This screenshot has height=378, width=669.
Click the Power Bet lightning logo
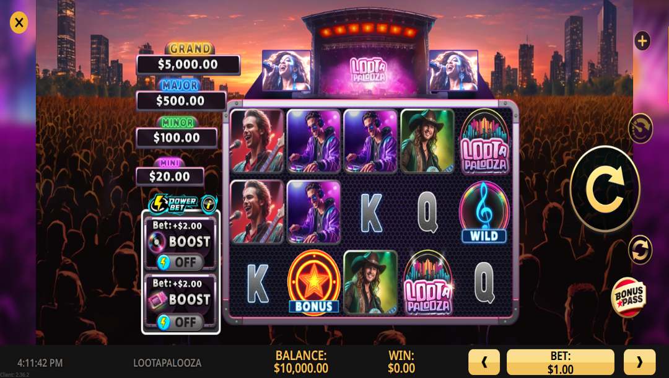[173, 204]
